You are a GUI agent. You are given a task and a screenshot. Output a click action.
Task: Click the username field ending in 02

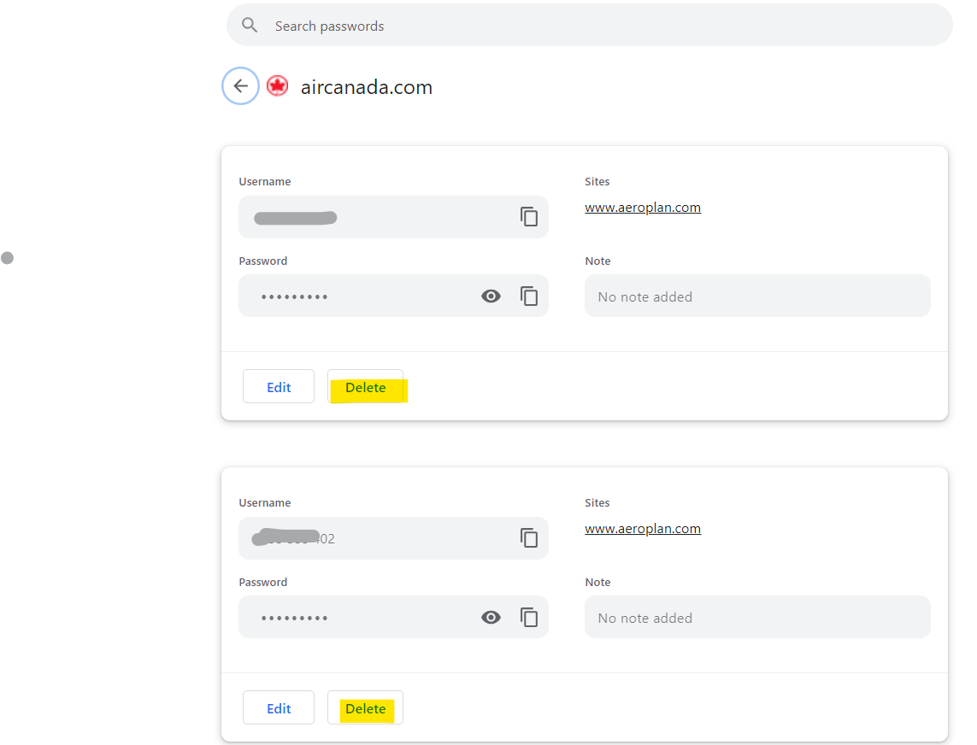click(393, 538)
